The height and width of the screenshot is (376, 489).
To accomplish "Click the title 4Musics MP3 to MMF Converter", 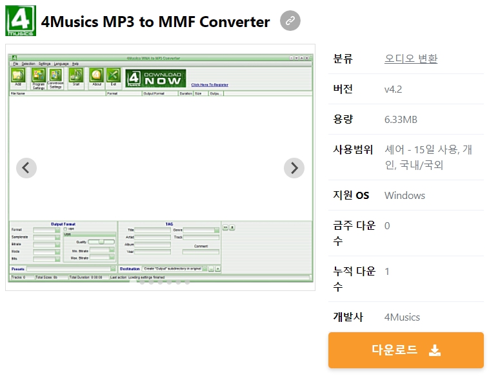I will click(155, 22).
